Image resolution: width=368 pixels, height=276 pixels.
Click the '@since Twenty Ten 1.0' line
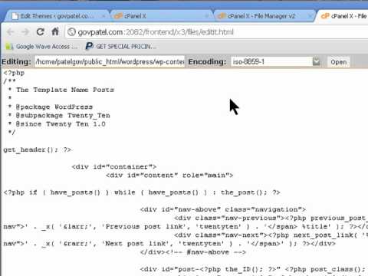click(57, 124)
